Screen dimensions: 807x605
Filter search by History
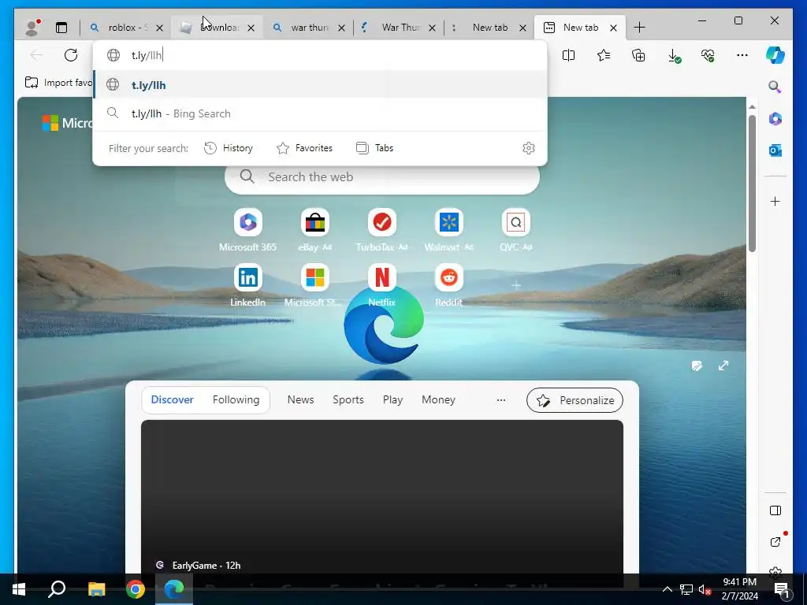[x=229, y=148]
